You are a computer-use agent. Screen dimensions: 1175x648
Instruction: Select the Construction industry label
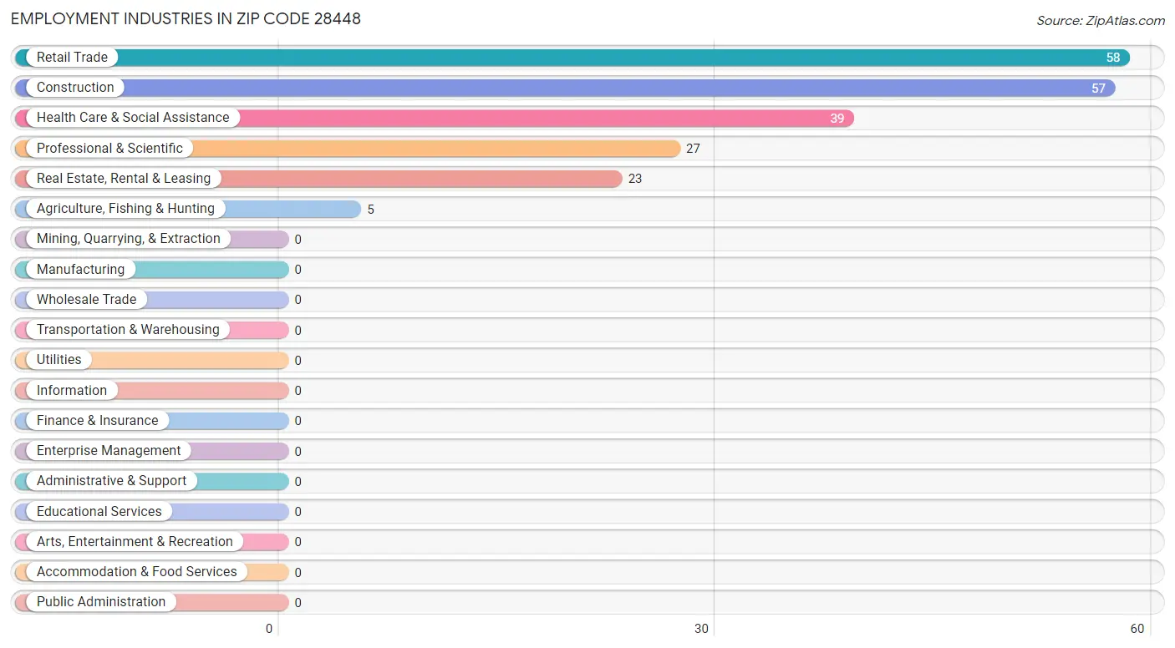pos(75,88)
